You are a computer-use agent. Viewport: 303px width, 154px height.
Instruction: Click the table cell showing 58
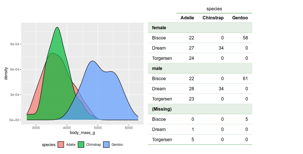(245, 38)
